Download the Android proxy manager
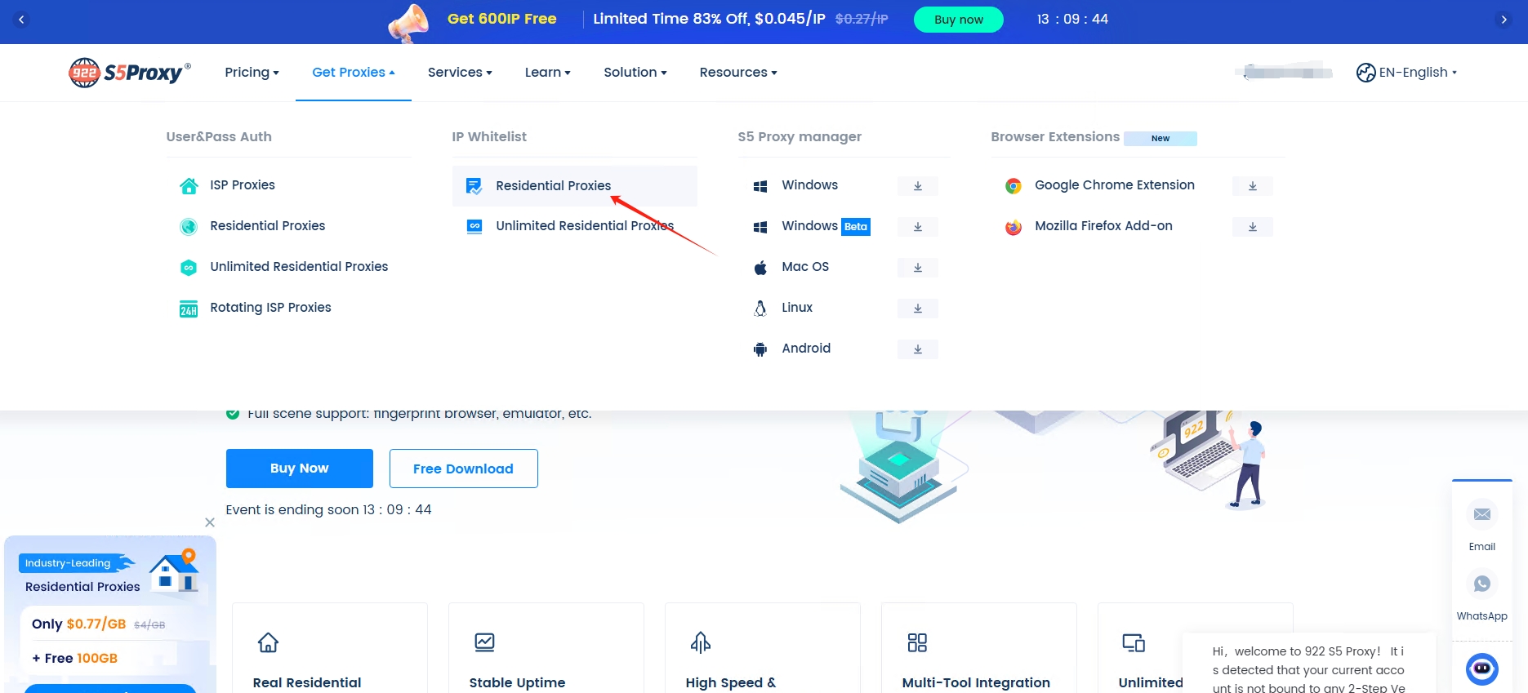Viewport: 1528px width, 693px height. (x=917, y=349)
